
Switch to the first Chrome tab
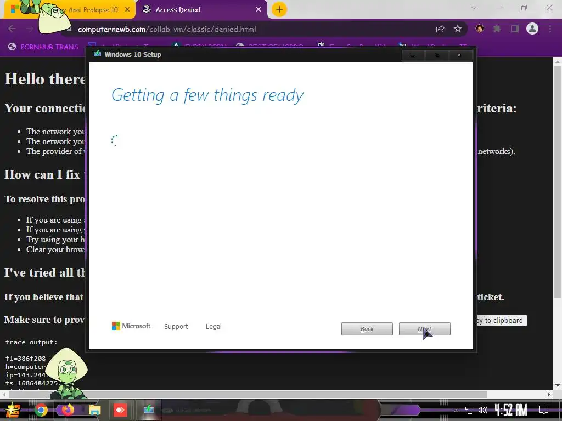pyautogui.click(x=70, y=10)
